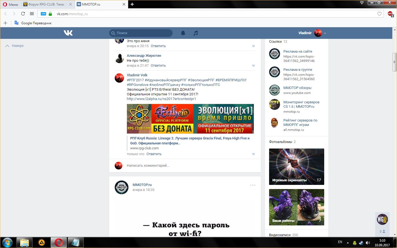Open the Ссылки section header

pos(275,42)
